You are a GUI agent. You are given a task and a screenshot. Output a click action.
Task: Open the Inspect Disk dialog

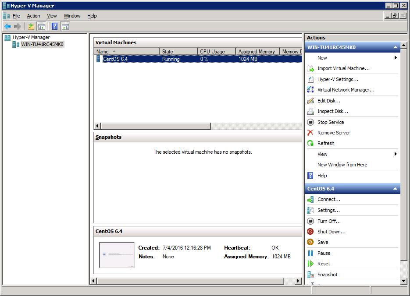click(x=332, y=111)
